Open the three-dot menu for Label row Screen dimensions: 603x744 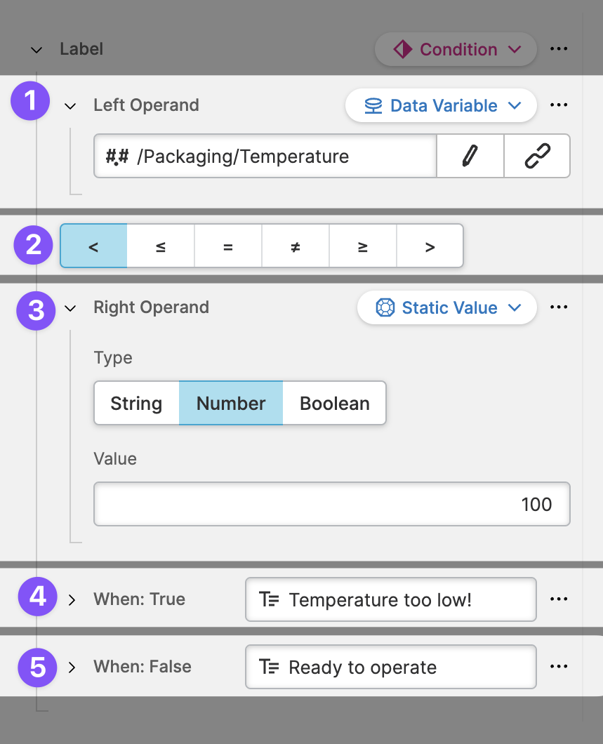[559, 49]
